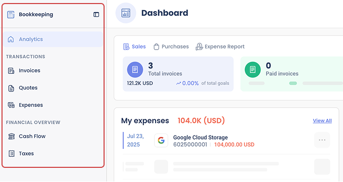Switch to the Expense Report tab
The width and height of the screenshot is (343, 182).
coord(220,47)
